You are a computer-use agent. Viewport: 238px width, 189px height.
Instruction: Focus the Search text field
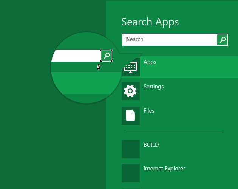coord(170,39)
